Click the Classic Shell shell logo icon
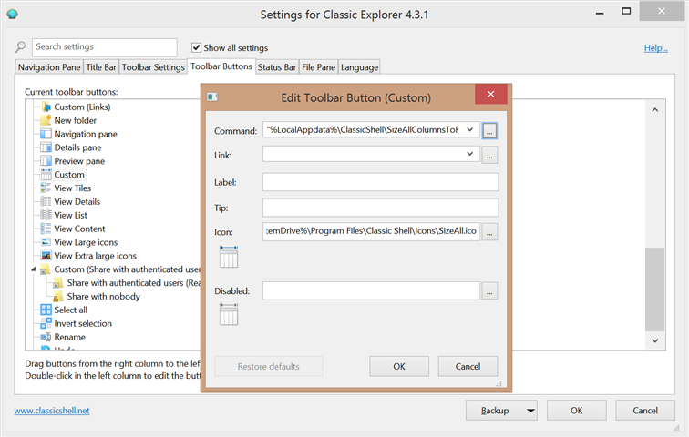The height and width of the screenshot is (437, 689). coord(13,14)
